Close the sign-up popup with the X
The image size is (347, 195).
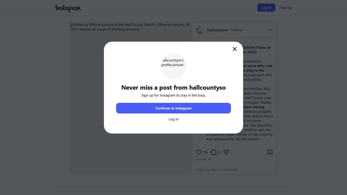click(234, 49)
